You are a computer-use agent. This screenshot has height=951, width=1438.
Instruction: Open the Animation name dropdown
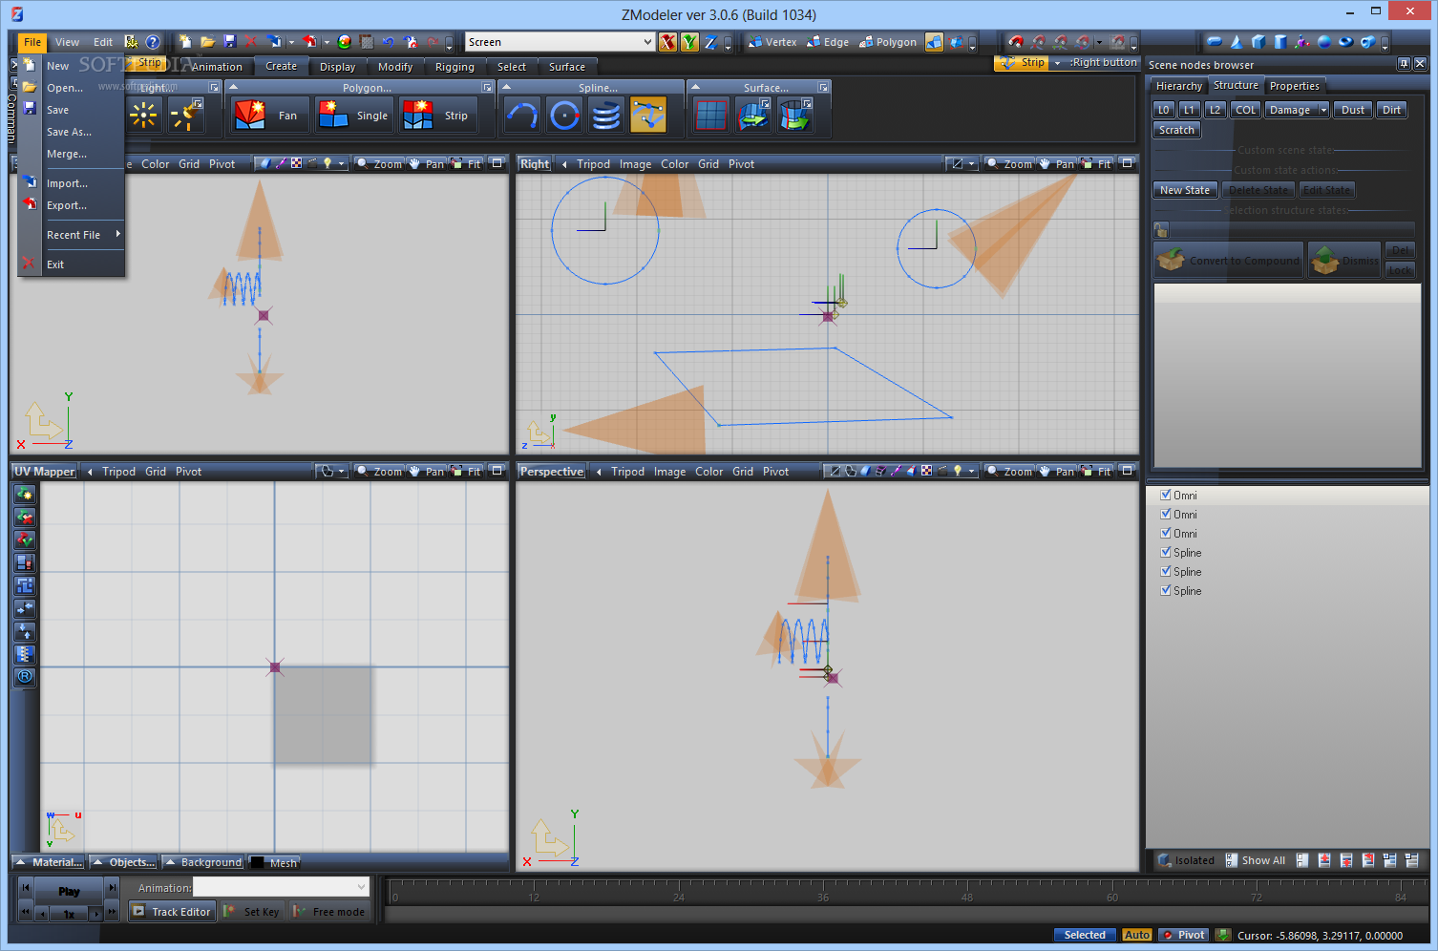click(x=361, y=887)
